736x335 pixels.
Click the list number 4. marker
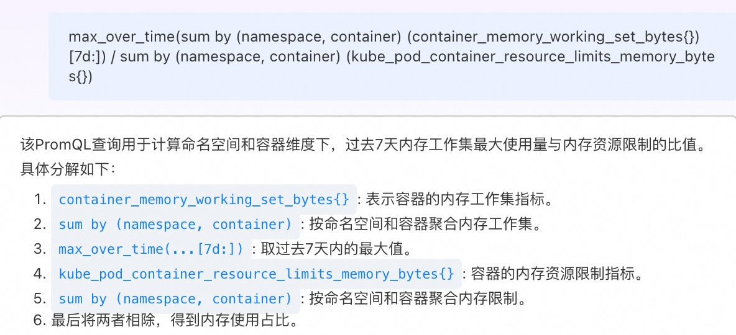[40, 274]
